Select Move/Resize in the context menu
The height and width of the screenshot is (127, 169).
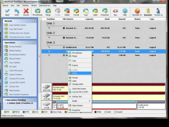80,53
